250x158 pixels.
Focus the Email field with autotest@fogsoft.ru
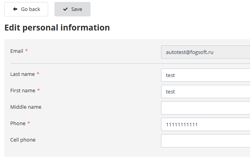tap(205, 52)
